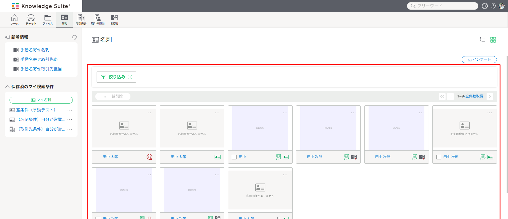Open the 取引先担当 tab
The height and width of the screenshot is (219, 508).
pyautogui.click(x=98, y=20)
